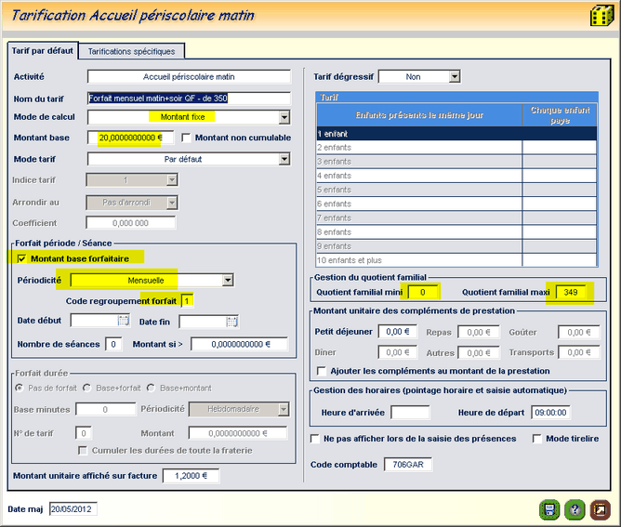This screenshot has width=621, height=527.
Task: Click the Quotient familial maxi field
Action: point(570,292)
